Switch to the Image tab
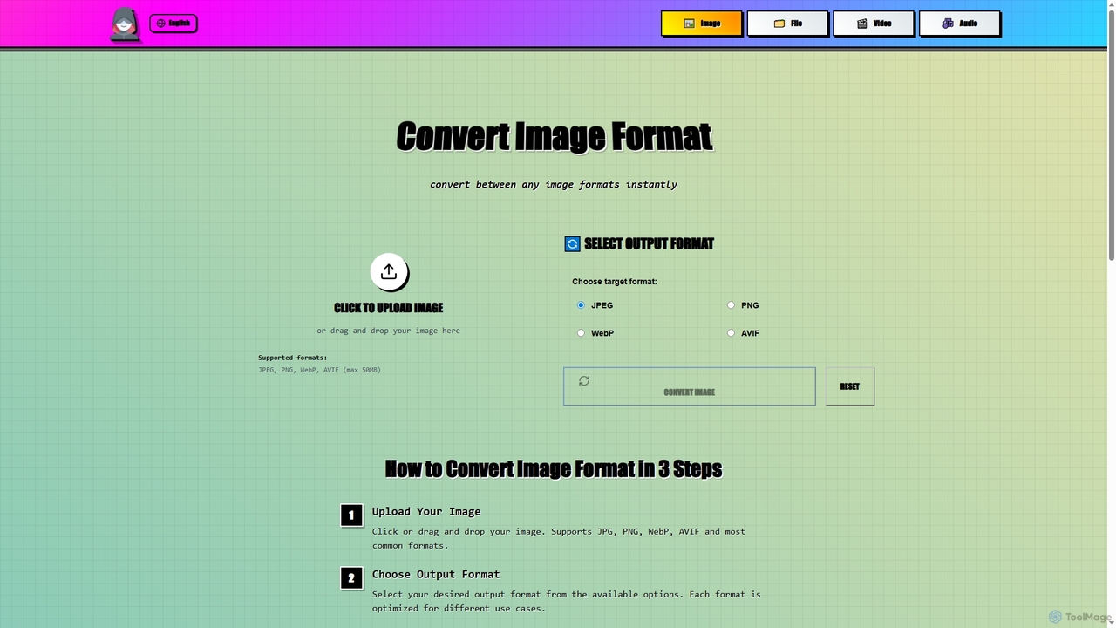The image size is (1116, 628). coord(701,24)
